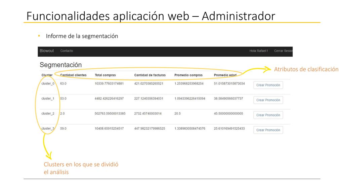
Task: Select average purchases value 20.5
Action: tap(177, 114)
